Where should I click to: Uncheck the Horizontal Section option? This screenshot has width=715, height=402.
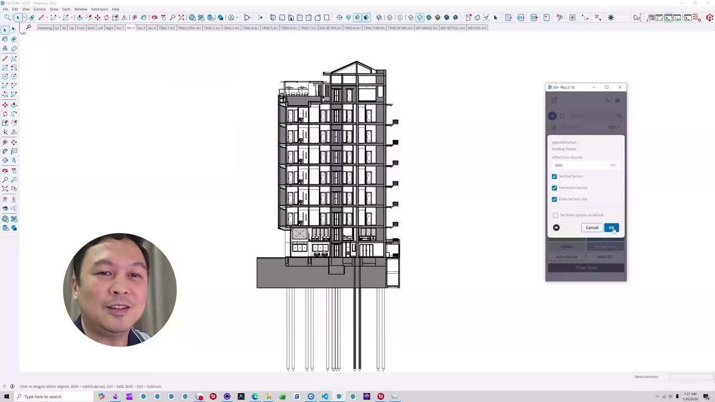(x=554, y=188)
